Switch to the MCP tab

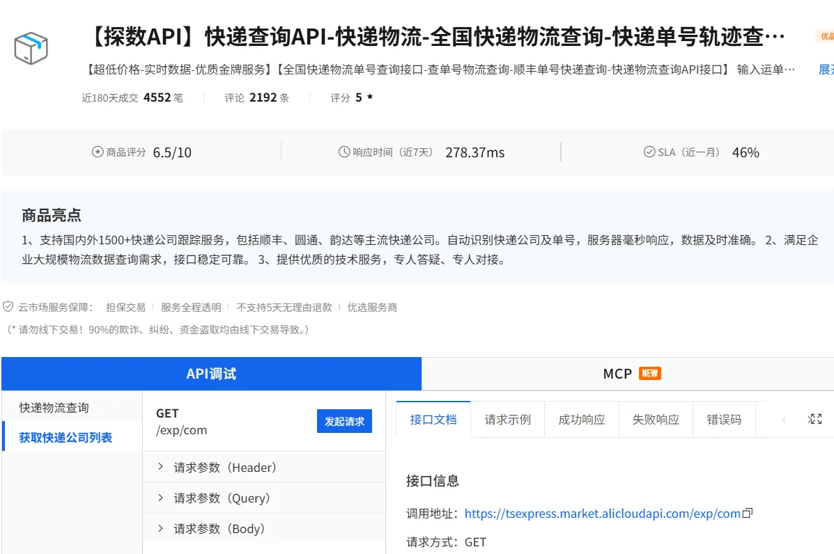[x=628, y=374]
